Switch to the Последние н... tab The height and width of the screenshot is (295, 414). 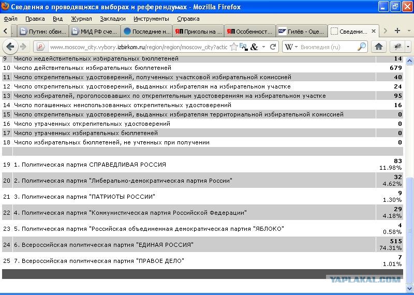pos(146,32)
